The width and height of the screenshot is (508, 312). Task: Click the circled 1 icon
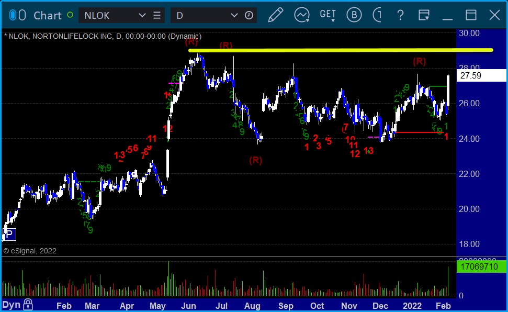(377, 15)
